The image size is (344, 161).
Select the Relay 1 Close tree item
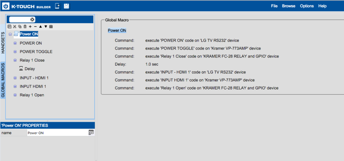pos(32,60)
